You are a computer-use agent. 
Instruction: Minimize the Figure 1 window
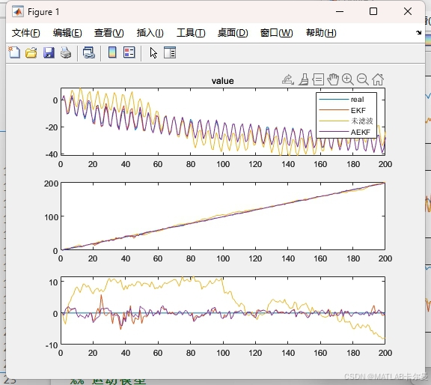tap(340, 11)
